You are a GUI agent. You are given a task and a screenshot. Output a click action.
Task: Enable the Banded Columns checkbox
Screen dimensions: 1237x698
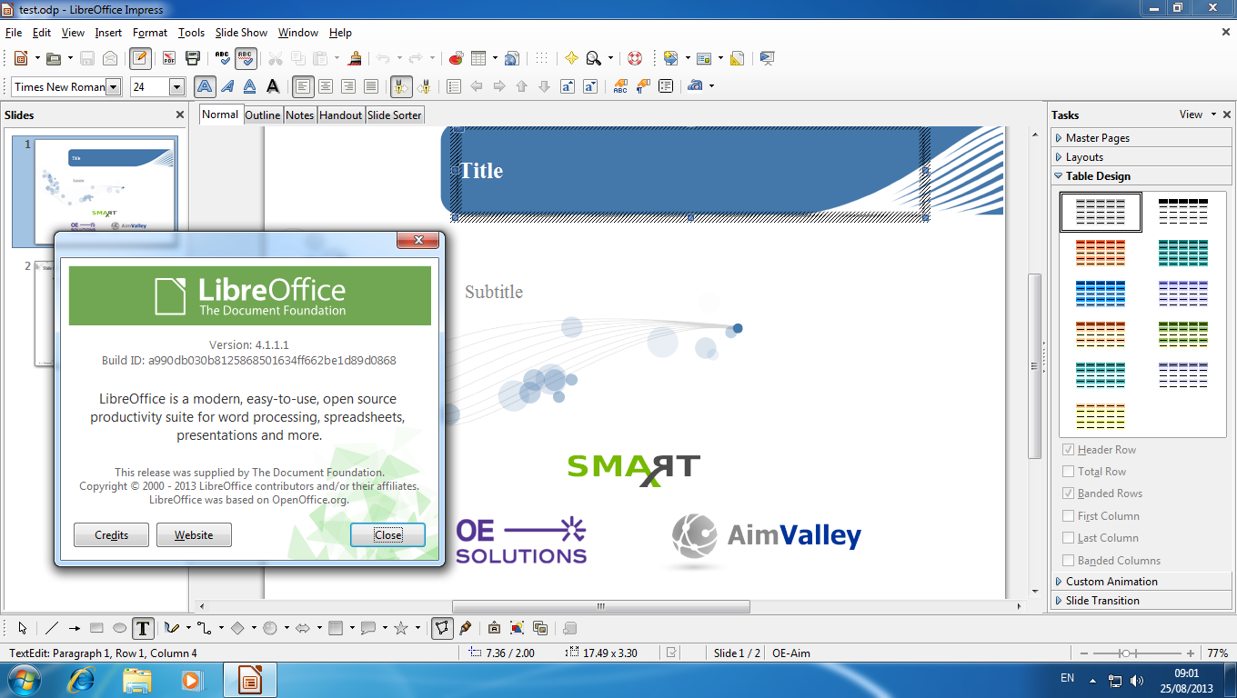click(1068, 561)
